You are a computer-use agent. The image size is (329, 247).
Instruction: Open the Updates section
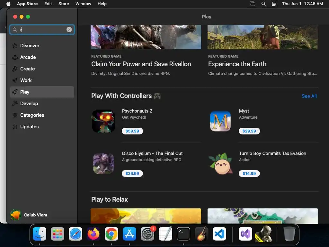pos(42,127)
